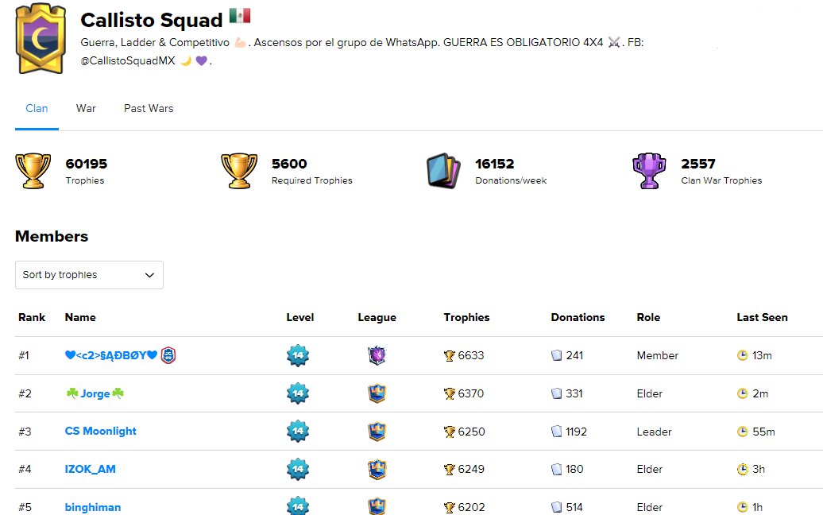The width and height of the screenshot is (823, 515).
Task: Click the donation card icon next to 1192
Action: click(x=556, y=431)
